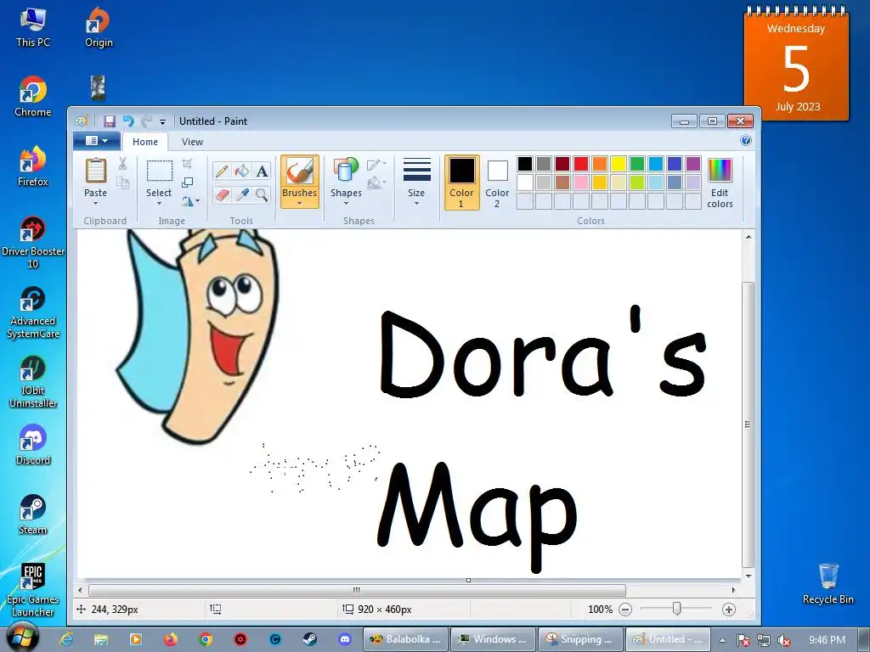
Task: Switch to Snipping Tool taskbar button
Action: tap(579, 639)
